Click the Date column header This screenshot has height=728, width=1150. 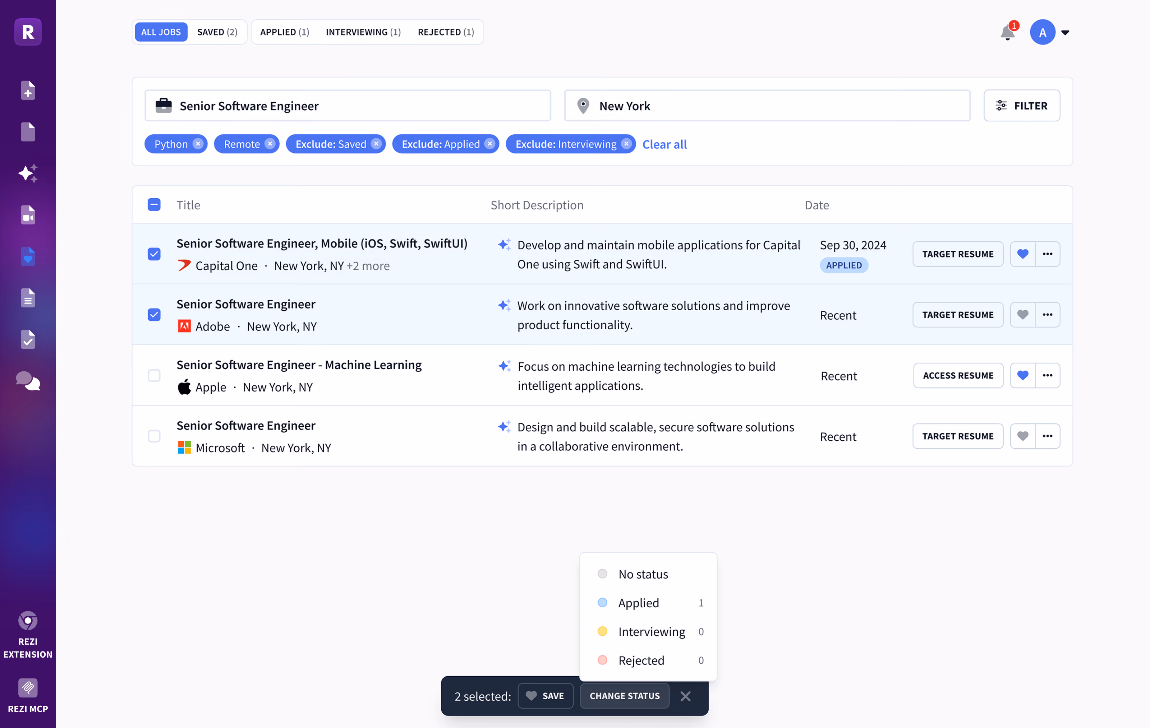tap(816, 205)
